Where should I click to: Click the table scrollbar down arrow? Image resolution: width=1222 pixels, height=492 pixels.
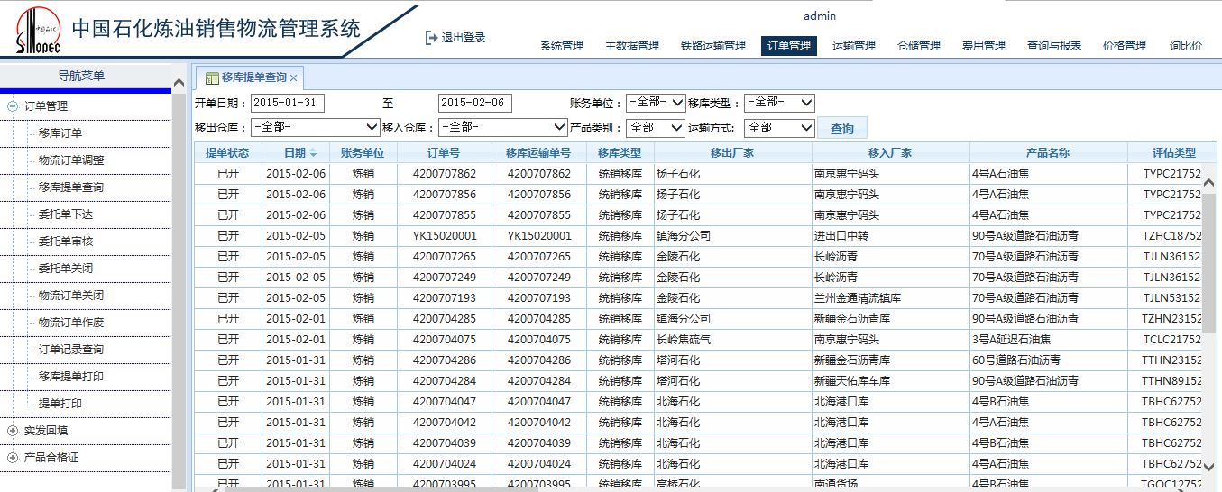[x=1209, y=466]
